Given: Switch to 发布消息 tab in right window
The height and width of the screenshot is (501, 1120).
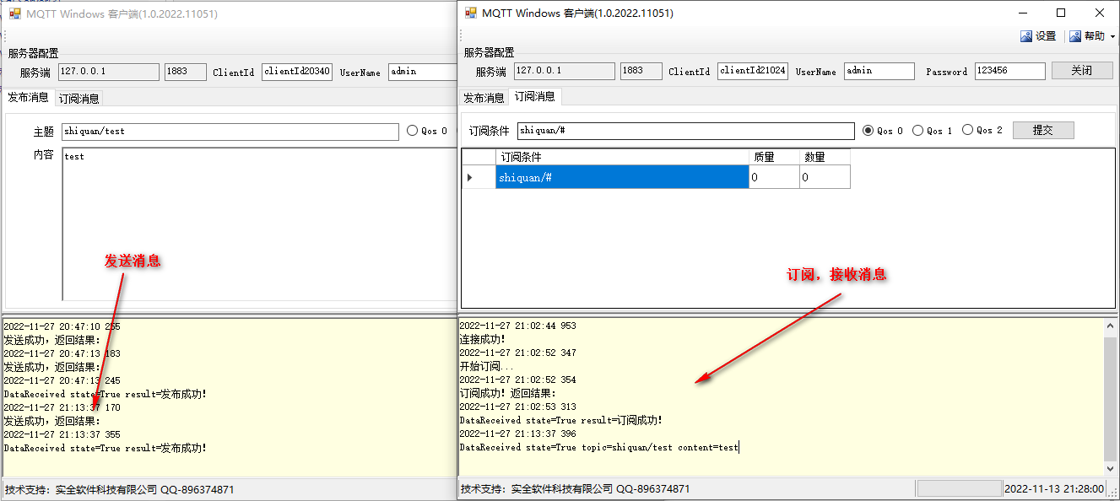Looking at the screenshot, I should [484, 98].
